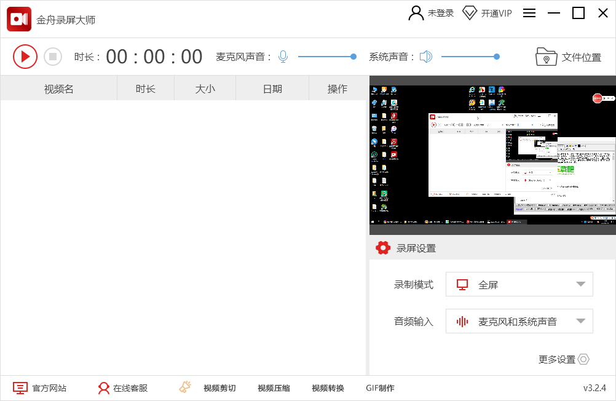Click the 金舟录屏大师 app logo
The height and width of the screenshot is (401, 616).
pos(19,19)
